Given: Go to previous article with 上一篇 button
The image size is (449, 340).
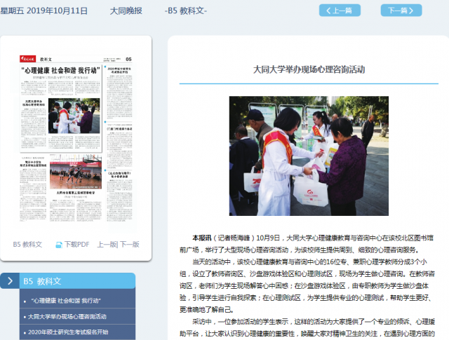Looking at the screenshot, I should [340, 11].
